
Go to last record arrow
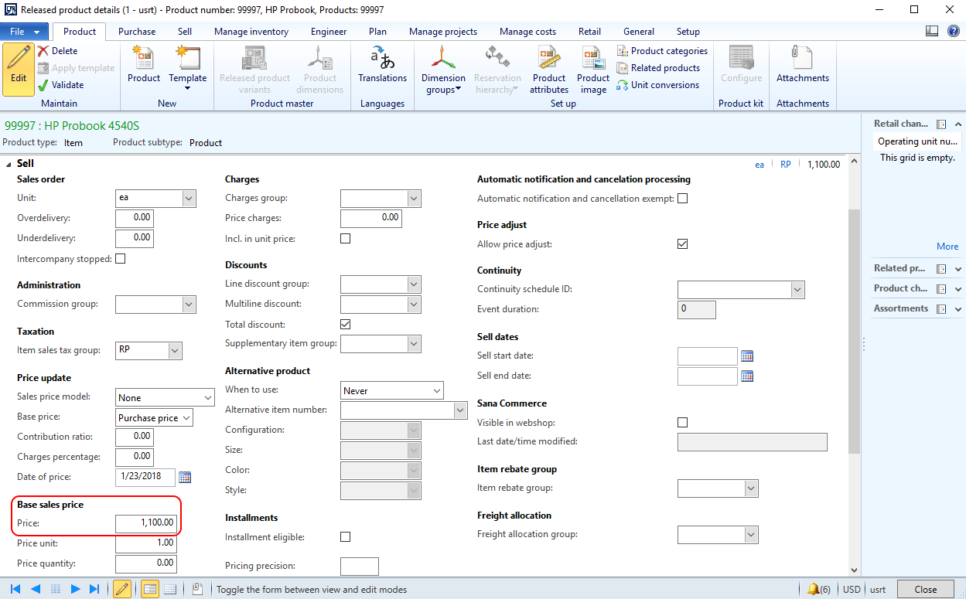[x=94, y=589]
